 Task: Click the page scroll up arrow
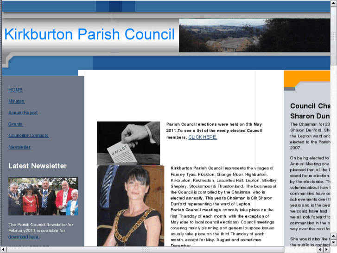pyautogui.click(x=334, y=3)
